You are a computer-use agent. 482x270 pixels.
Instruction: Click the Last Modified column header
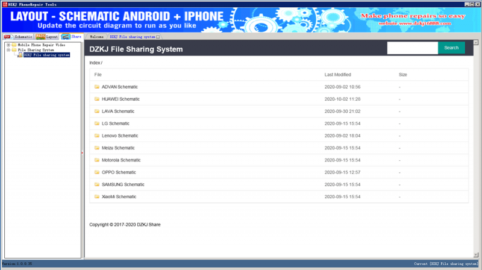(337, 75)
